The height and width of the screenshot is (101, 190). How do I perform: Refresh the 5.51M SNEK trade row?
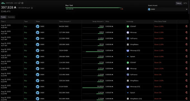pos(187,87)
